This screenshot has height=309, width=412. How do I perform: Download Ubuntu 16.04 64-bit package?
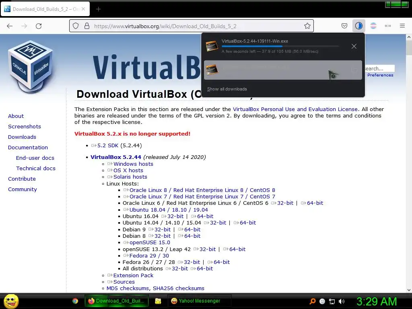tap(205, 216)
